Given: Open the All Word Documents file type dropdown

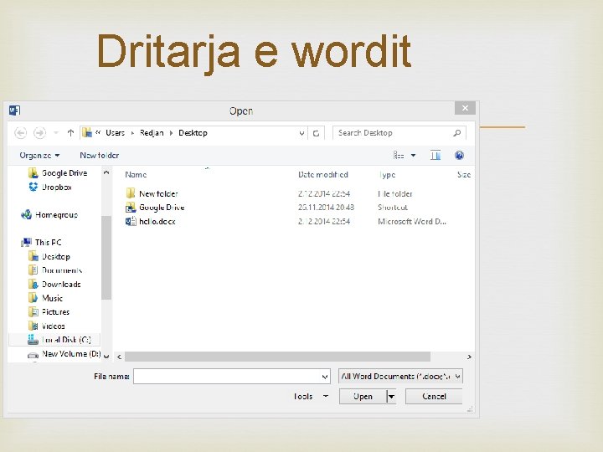Looking at the screenshot, I should tap(400, 377).
